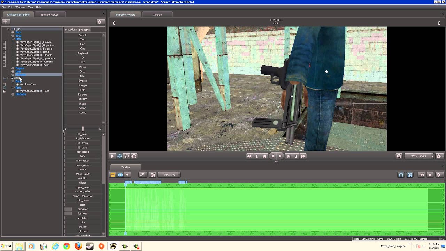Click the camera target icon beside Work Camera
Viewport: 446px width, 251px height.
tap(399, 156)
